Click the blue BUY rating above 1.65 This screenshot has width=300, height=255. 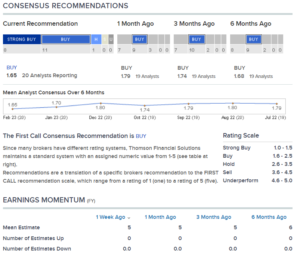point(12,67)
